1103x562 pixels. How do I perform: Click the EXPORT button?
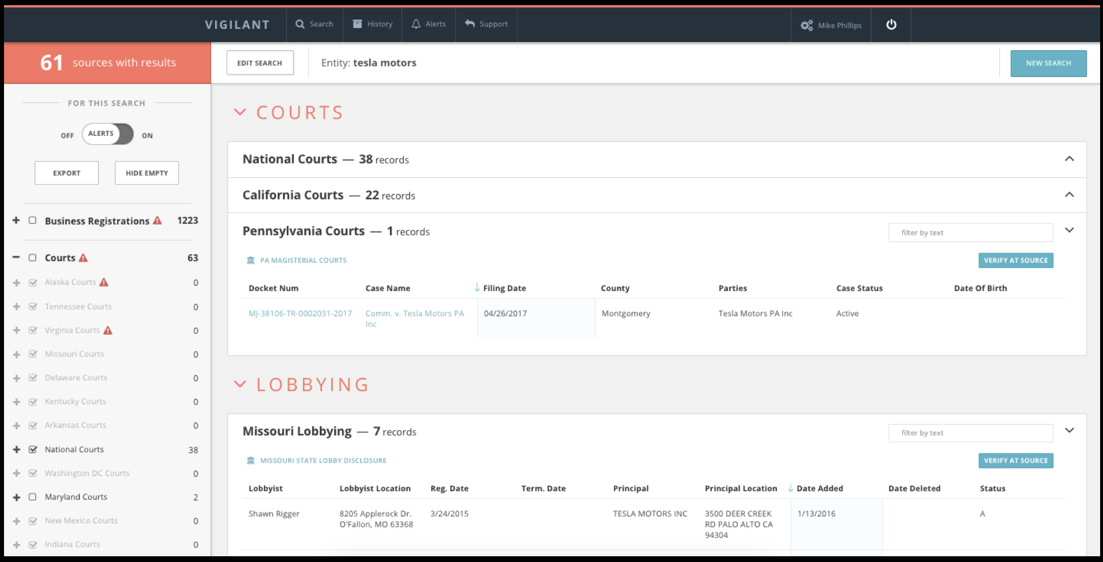click(x=67, y=173)
